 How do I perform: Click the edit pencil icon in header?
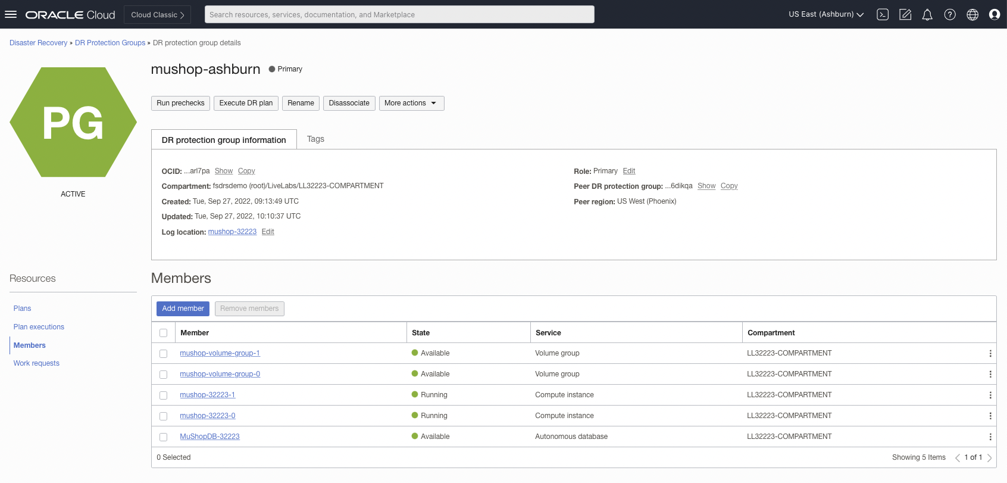point(905,14)
